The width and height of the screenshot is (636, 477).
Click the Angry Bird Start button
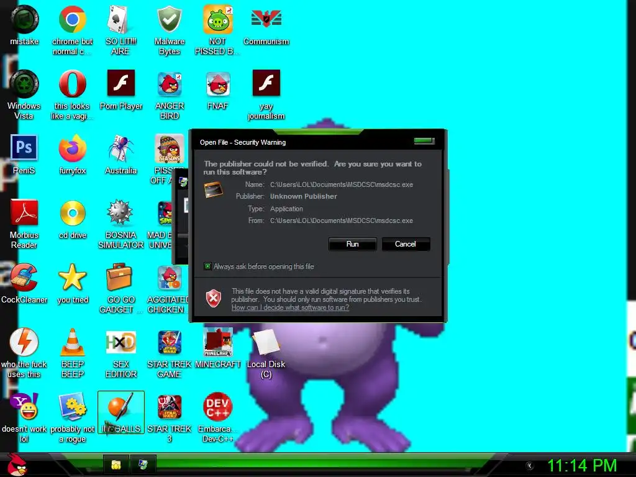click(17, 465)
